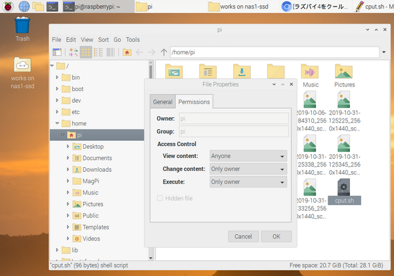The width and height of the screenshot is (394, 276).
Task: Open the Trash desktop icon
Action: (22, 28)
